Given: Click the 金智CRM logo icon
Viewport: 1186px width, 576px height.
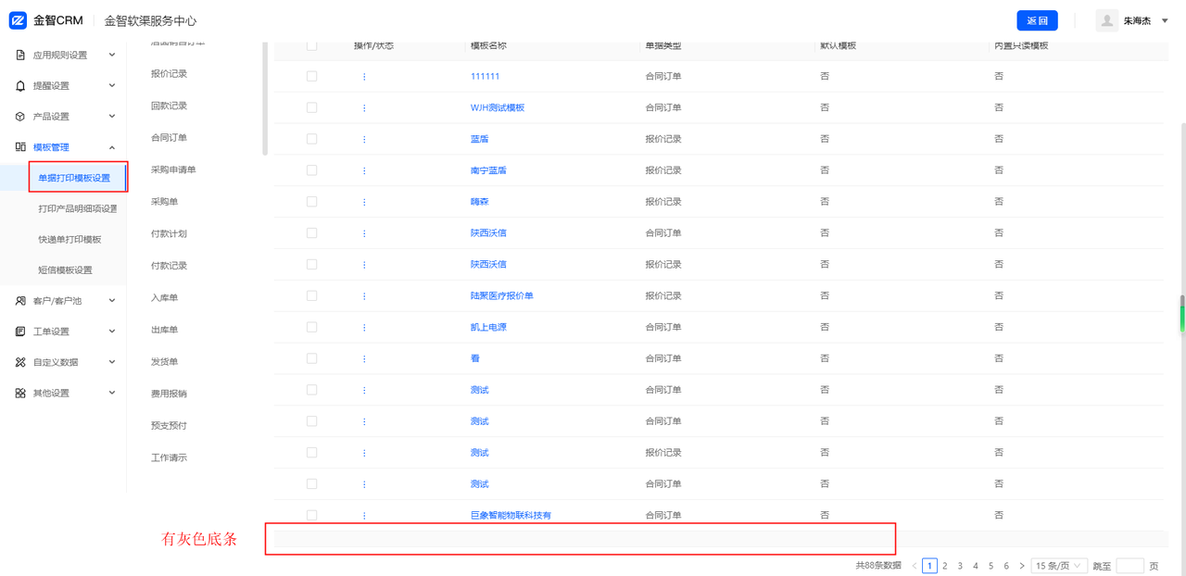Looking at the screenshot, I should click(x=18, y=20).
